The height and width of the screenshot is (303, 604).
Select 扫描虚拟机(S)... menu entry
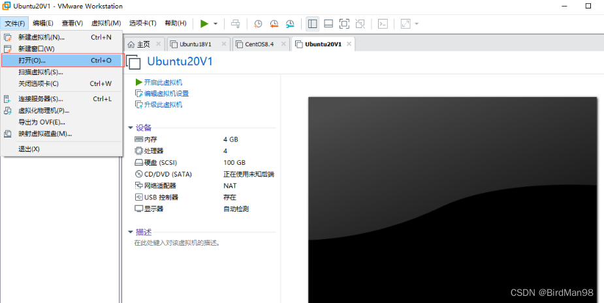[61, 72]
